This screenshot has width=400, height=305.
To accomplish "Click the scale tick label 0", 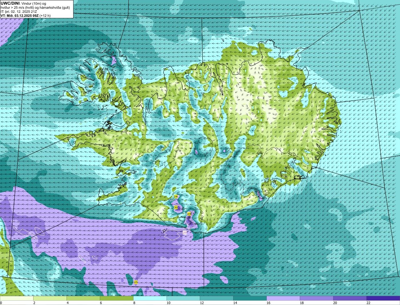I will coord(1,303).
